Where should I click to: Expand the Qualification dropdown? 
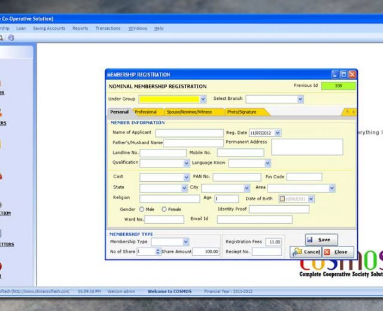(186, 163)
